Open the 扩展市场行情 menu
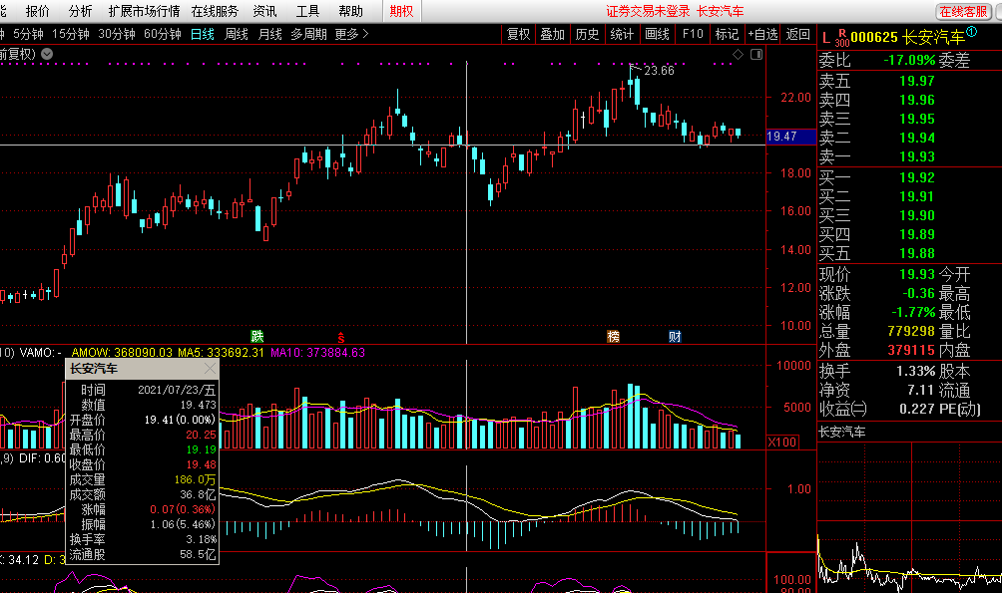 (x=144, y=11)
